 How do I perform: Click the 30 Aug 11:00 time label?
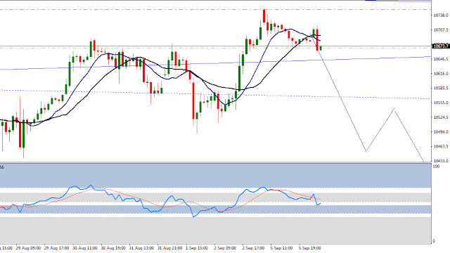(84, 248)
